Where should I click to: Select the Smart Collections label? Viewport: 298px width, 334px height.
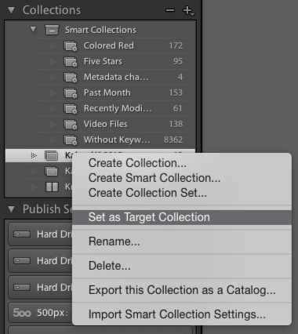click(100, 30)
